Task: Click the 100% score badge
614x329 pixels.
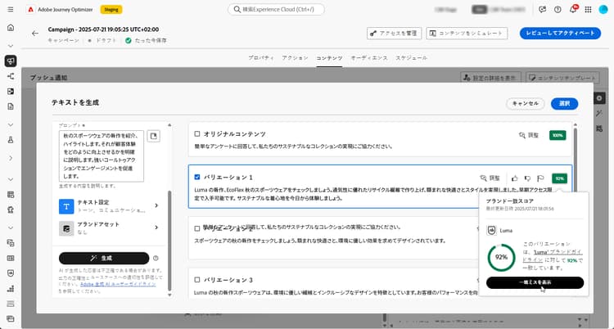Action: (558, 135)
